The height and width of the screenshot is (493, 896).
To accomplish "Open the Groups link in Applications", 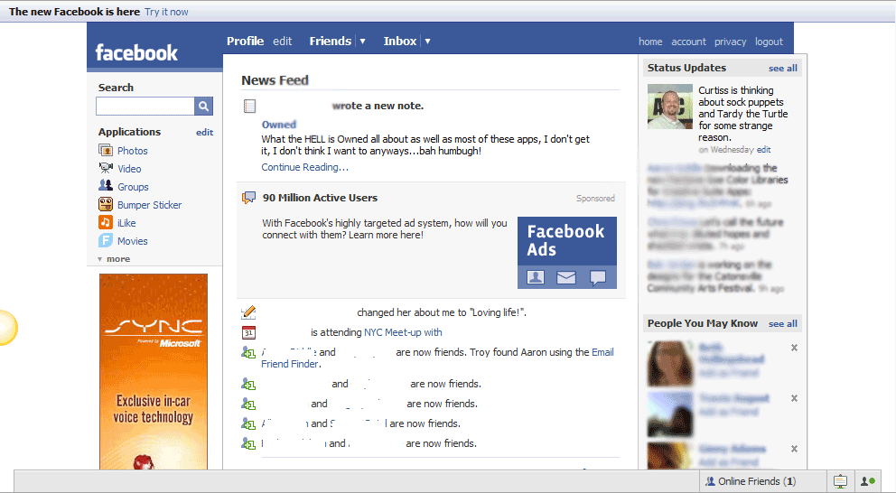I will (x=133, y=187).
